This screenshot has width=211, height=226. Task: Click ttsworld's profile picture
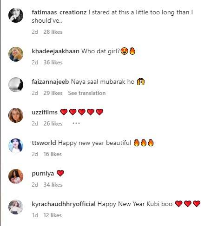coord(16,146)
